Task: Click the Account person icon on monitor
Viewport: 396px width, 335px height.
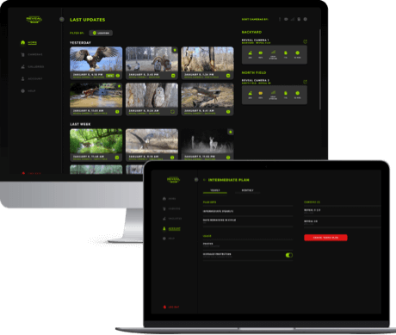Action: 23,78
